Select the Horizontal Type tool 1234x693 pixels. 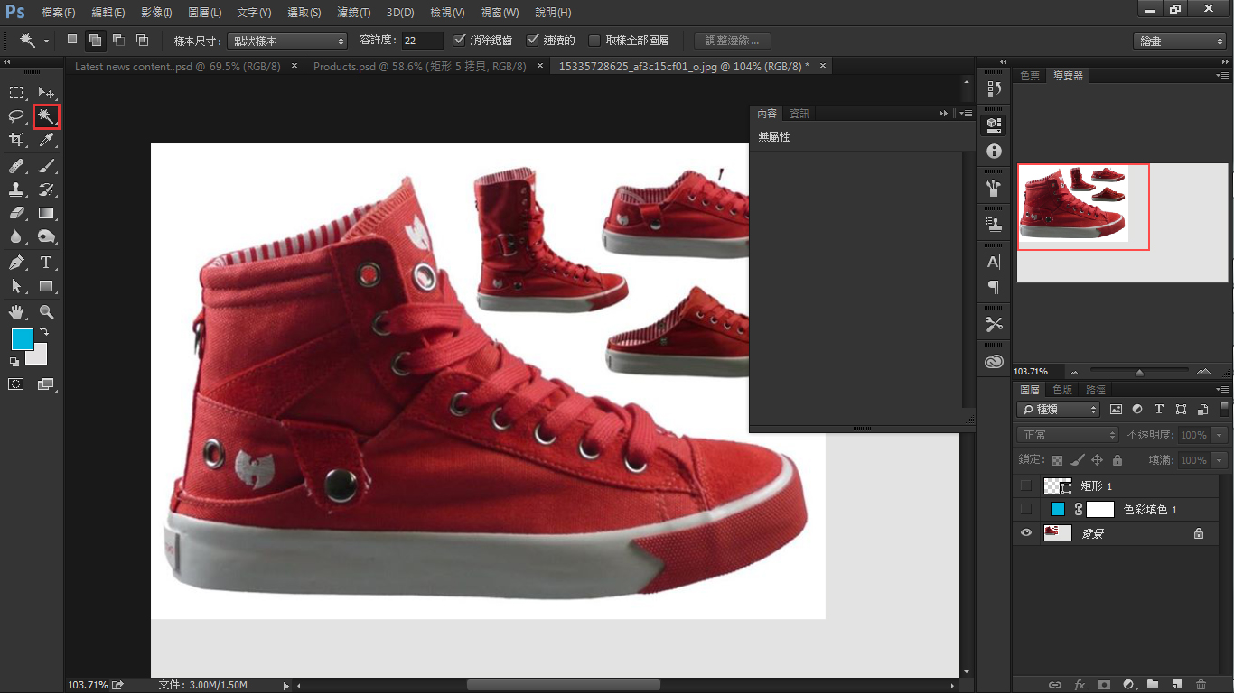tap(46, 263)
